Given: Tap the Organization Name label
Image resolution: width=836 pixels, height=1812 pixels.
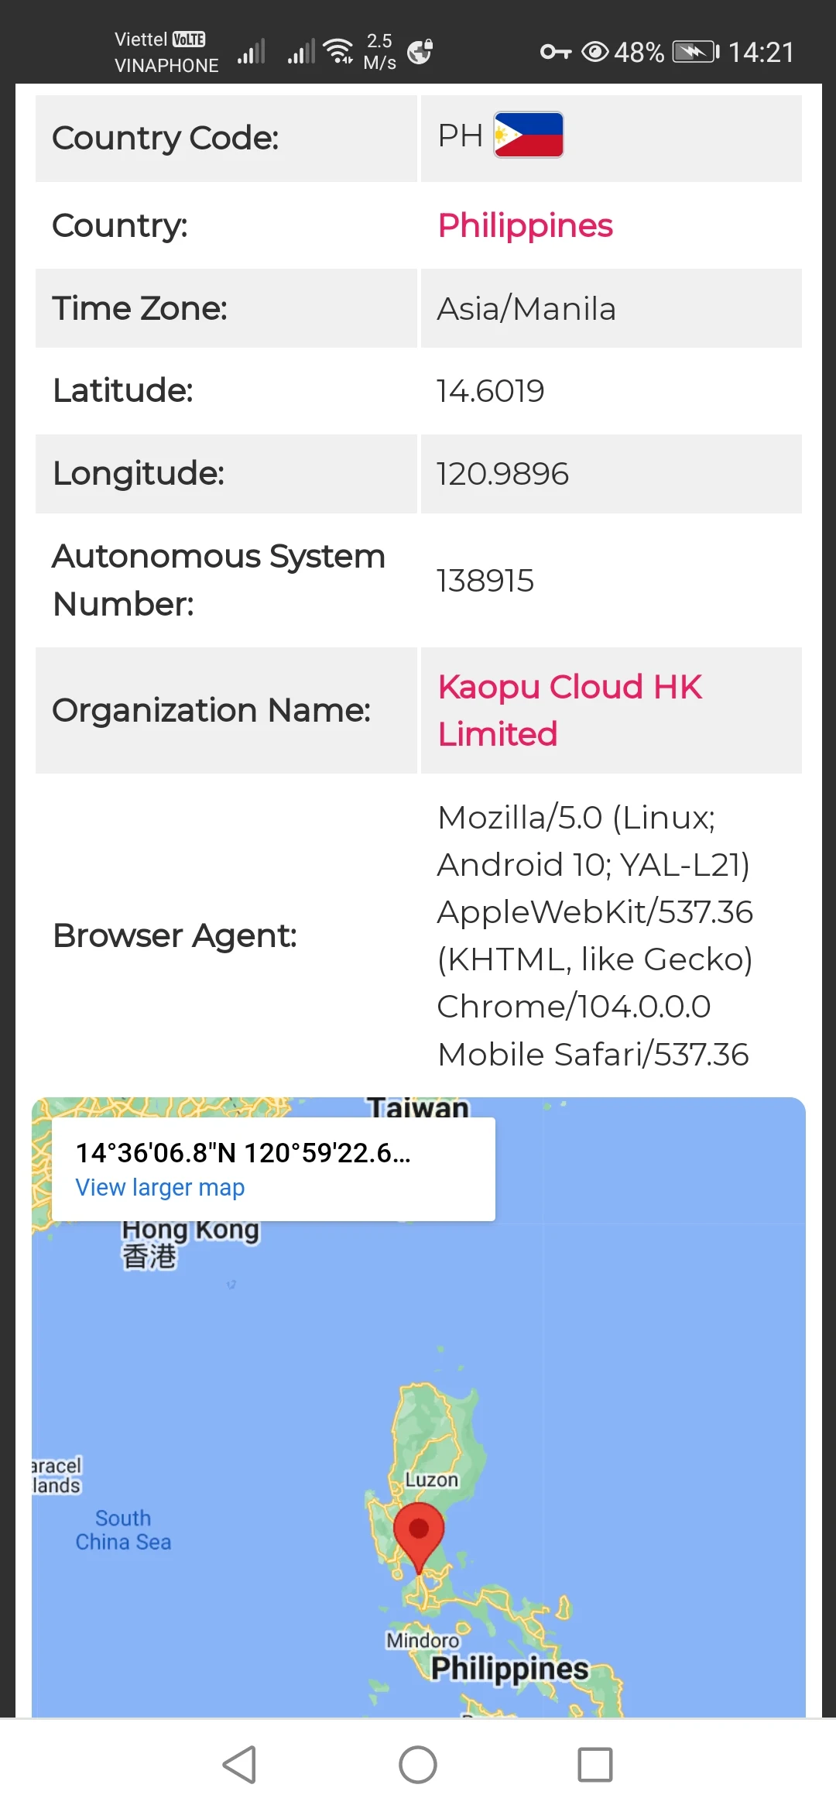Looking at the screenshot, I should (211, 710).
